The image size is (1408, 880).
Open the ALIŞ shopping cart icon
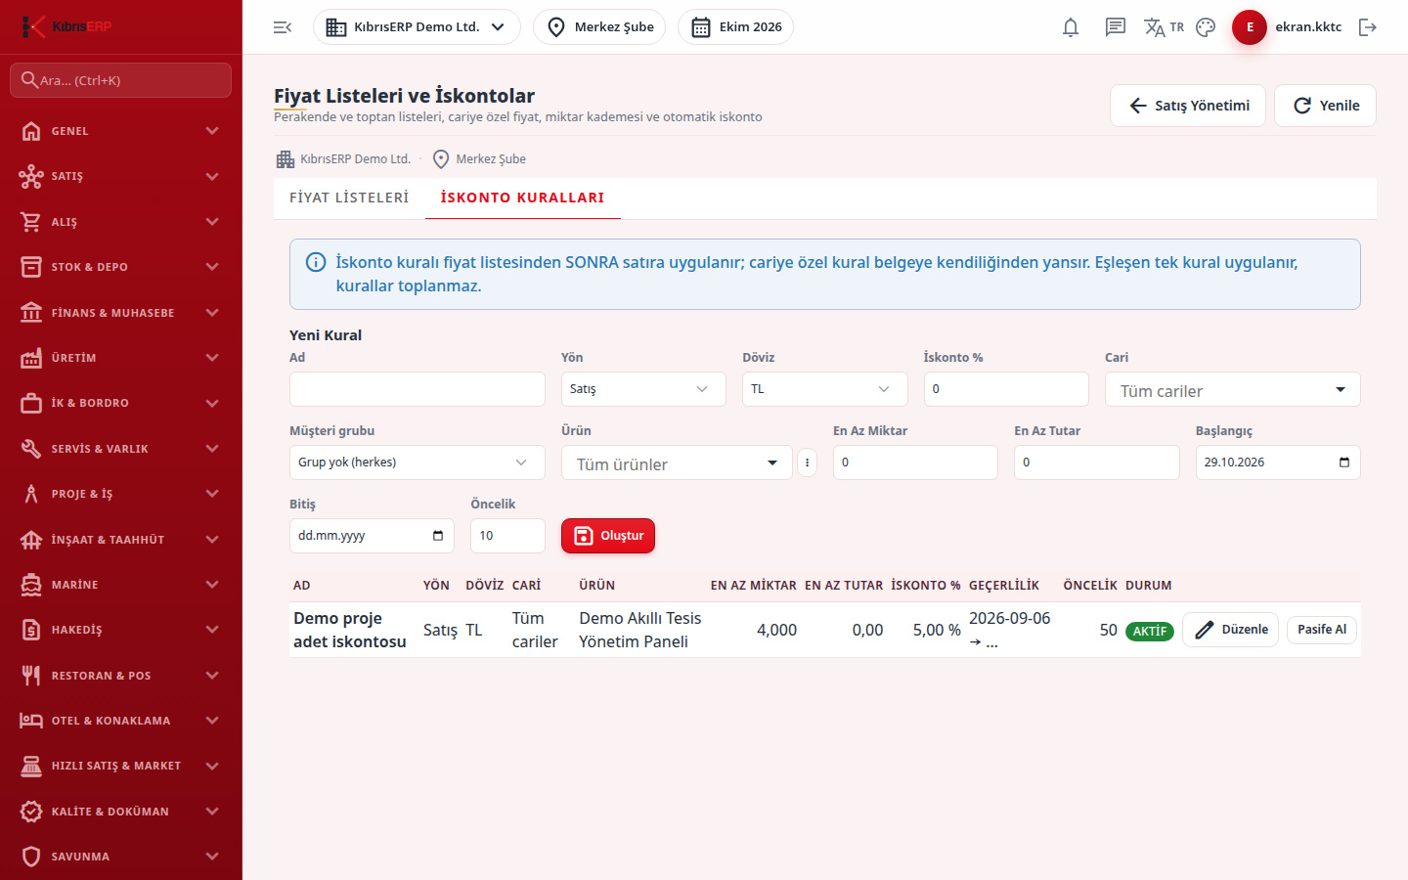(x=31, y=222)
